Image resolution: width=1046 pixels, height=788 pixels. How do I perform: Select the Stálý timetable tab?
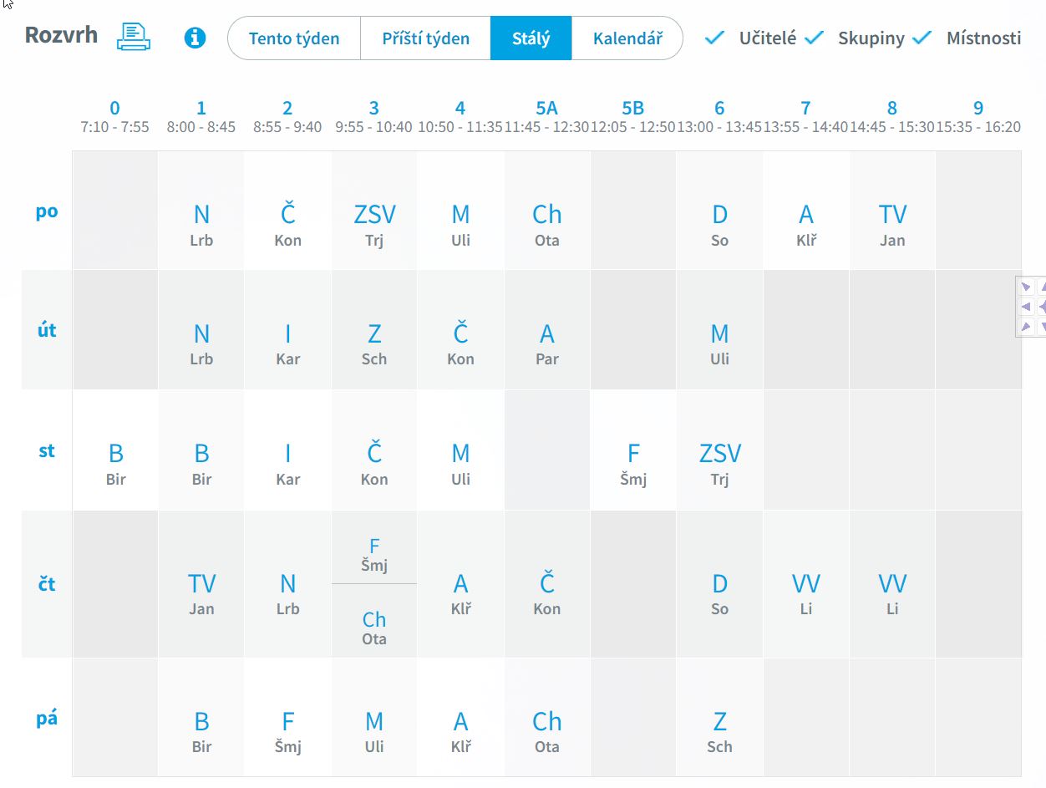tap(531, 38)
